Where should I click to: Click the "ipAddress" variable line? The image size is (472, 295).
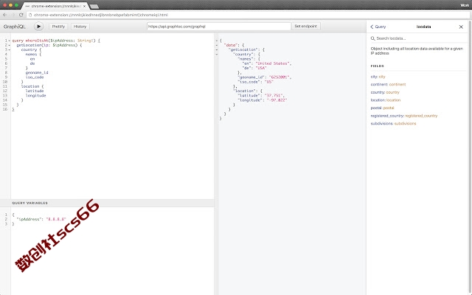[41, 219]
